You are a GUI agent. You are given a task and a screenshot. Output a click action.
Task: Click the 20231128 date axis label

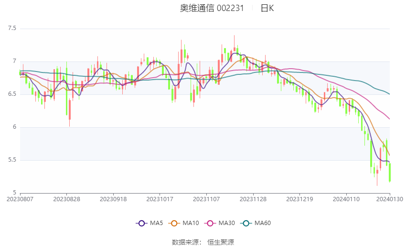click(253, 199)
